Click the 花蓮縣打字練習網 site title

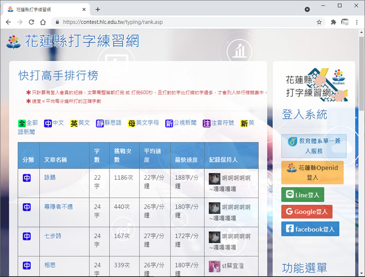(82, 41)
